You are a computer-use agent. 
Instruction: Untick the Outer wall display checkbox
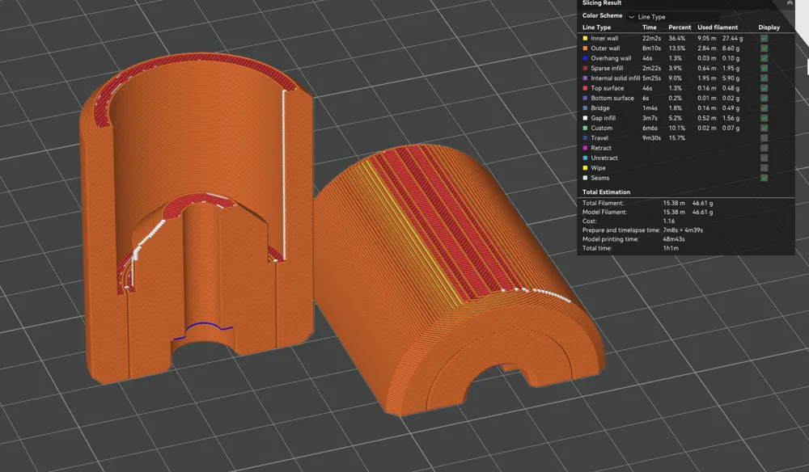point(765,48)
